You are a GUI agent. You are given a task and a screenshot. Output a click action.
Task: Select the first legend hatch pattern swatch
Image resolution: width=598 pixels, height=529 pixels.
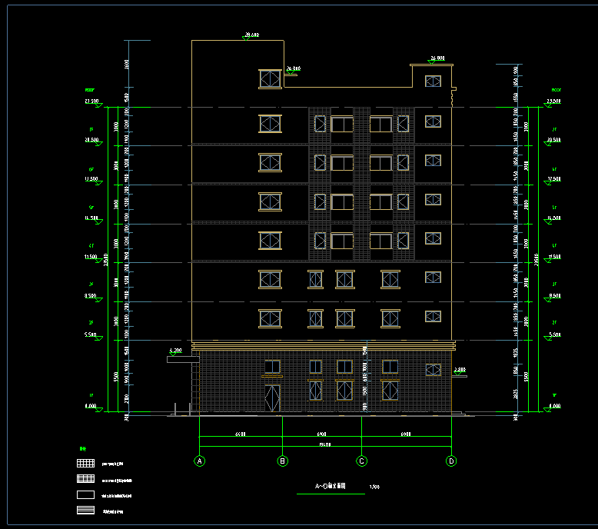coord(85,464)
